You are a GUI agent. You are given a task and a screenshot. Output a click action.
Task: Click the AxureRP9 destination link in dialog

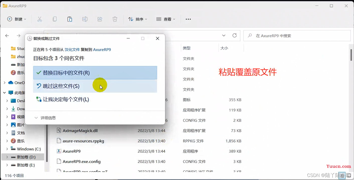102,50
